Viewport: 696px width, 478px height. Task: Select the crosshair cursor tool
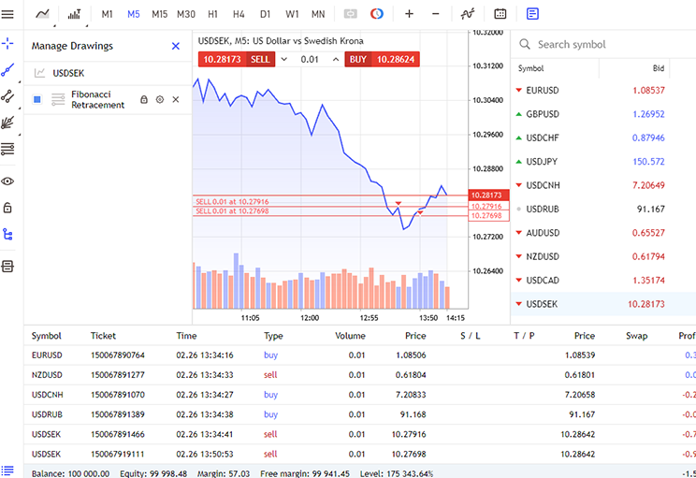[8, 43]
